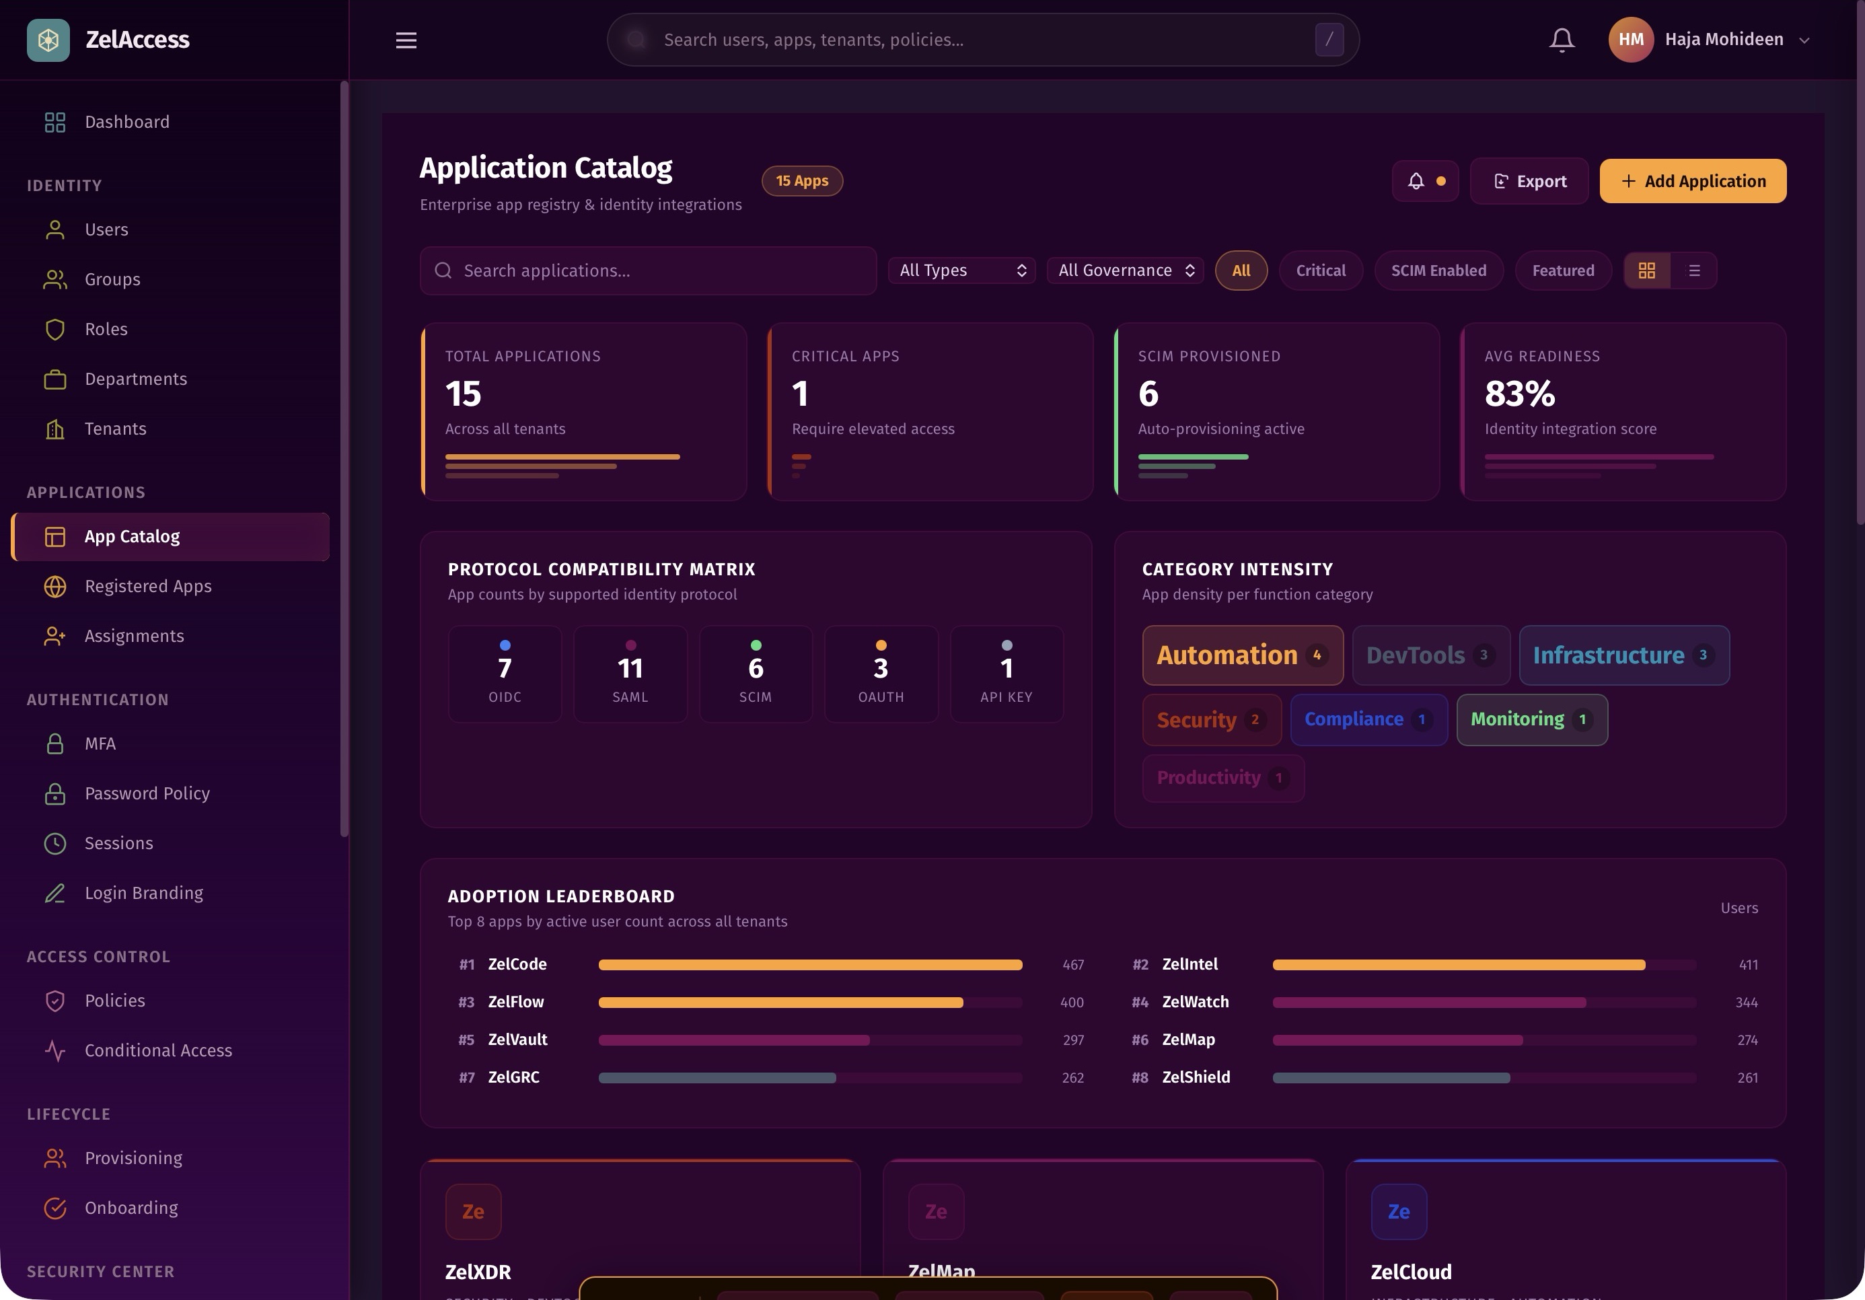Navigate to Tenants in the sidebar

pyautogui.click(x=114, y=428)
